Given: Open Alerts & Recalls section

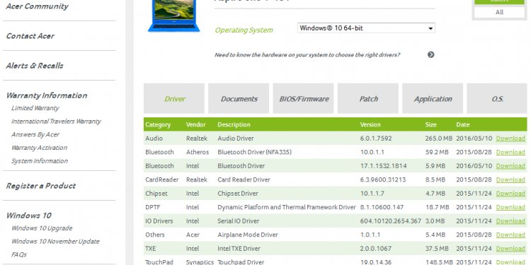Looking at the screenshot, I should (x=35, y=66).
